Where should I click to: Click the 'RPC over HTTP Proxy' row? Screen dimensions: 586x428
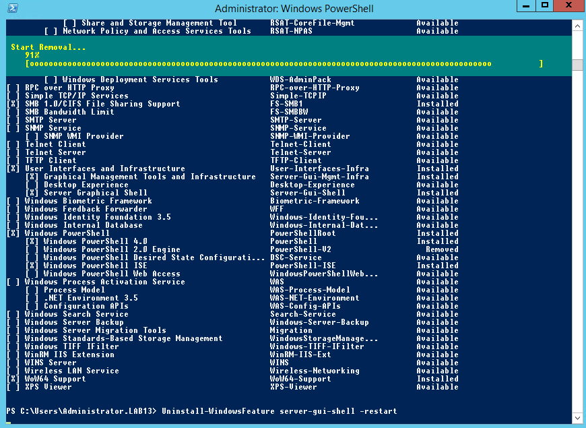[x=232, y=88]
